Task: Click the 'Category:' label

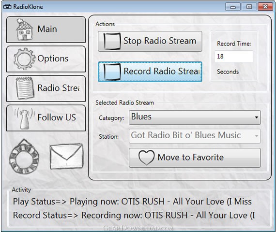Action: [x=111, y=118]
